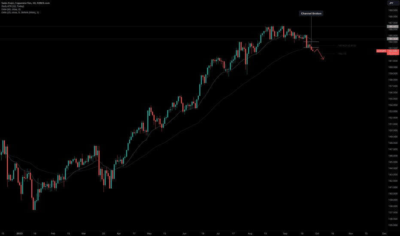Select the EMA (20, close, 0, SMMA) legend

pyautogui.click(x=20, y=12)
